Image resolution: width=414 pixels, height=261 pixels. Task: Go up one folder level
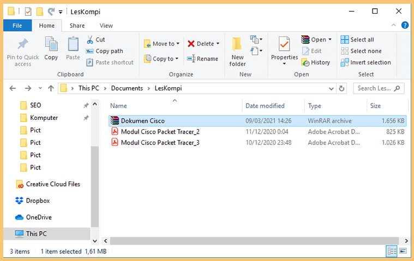51,88
